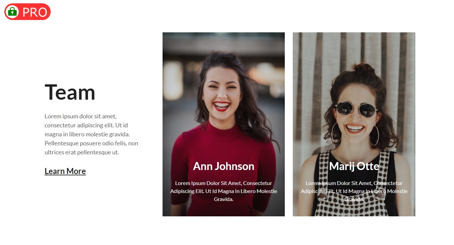Click the hair bun in Marij Otte's photo
Screen dimensions: 454x245
[x=363, y=68]
